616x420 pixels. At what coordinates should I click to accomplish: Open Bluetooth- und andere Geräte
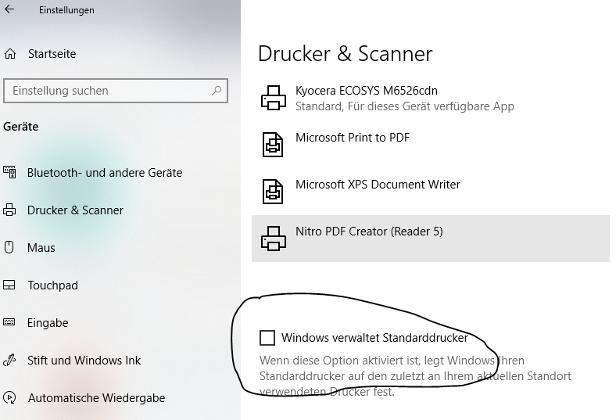point(105,173)
